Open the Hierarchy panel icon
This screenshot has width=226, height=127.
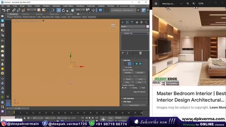pos(132,22)
